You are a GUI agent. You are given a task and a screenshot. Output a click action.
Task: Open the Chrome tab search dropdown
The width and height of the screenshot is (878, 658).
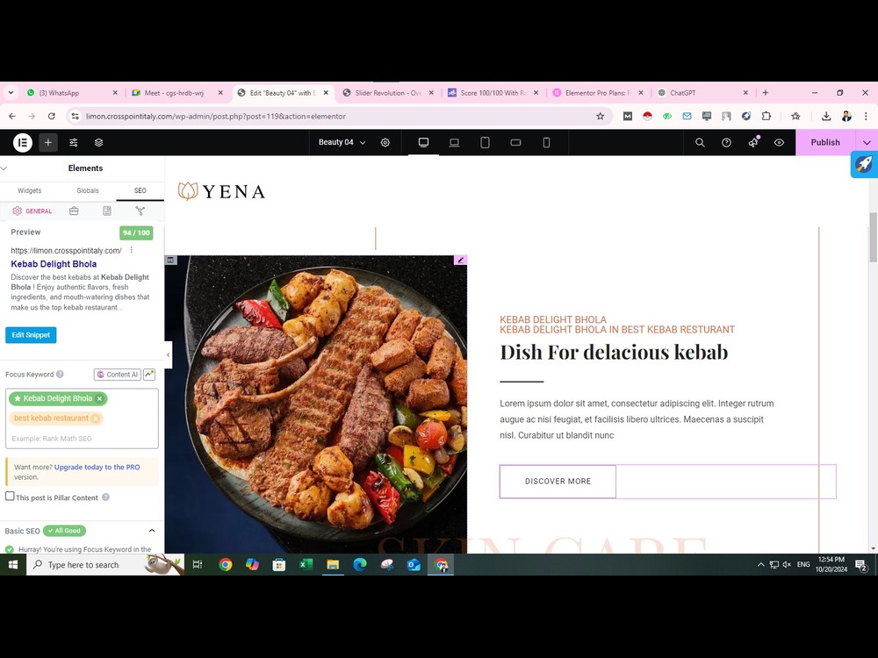point(11,93)
